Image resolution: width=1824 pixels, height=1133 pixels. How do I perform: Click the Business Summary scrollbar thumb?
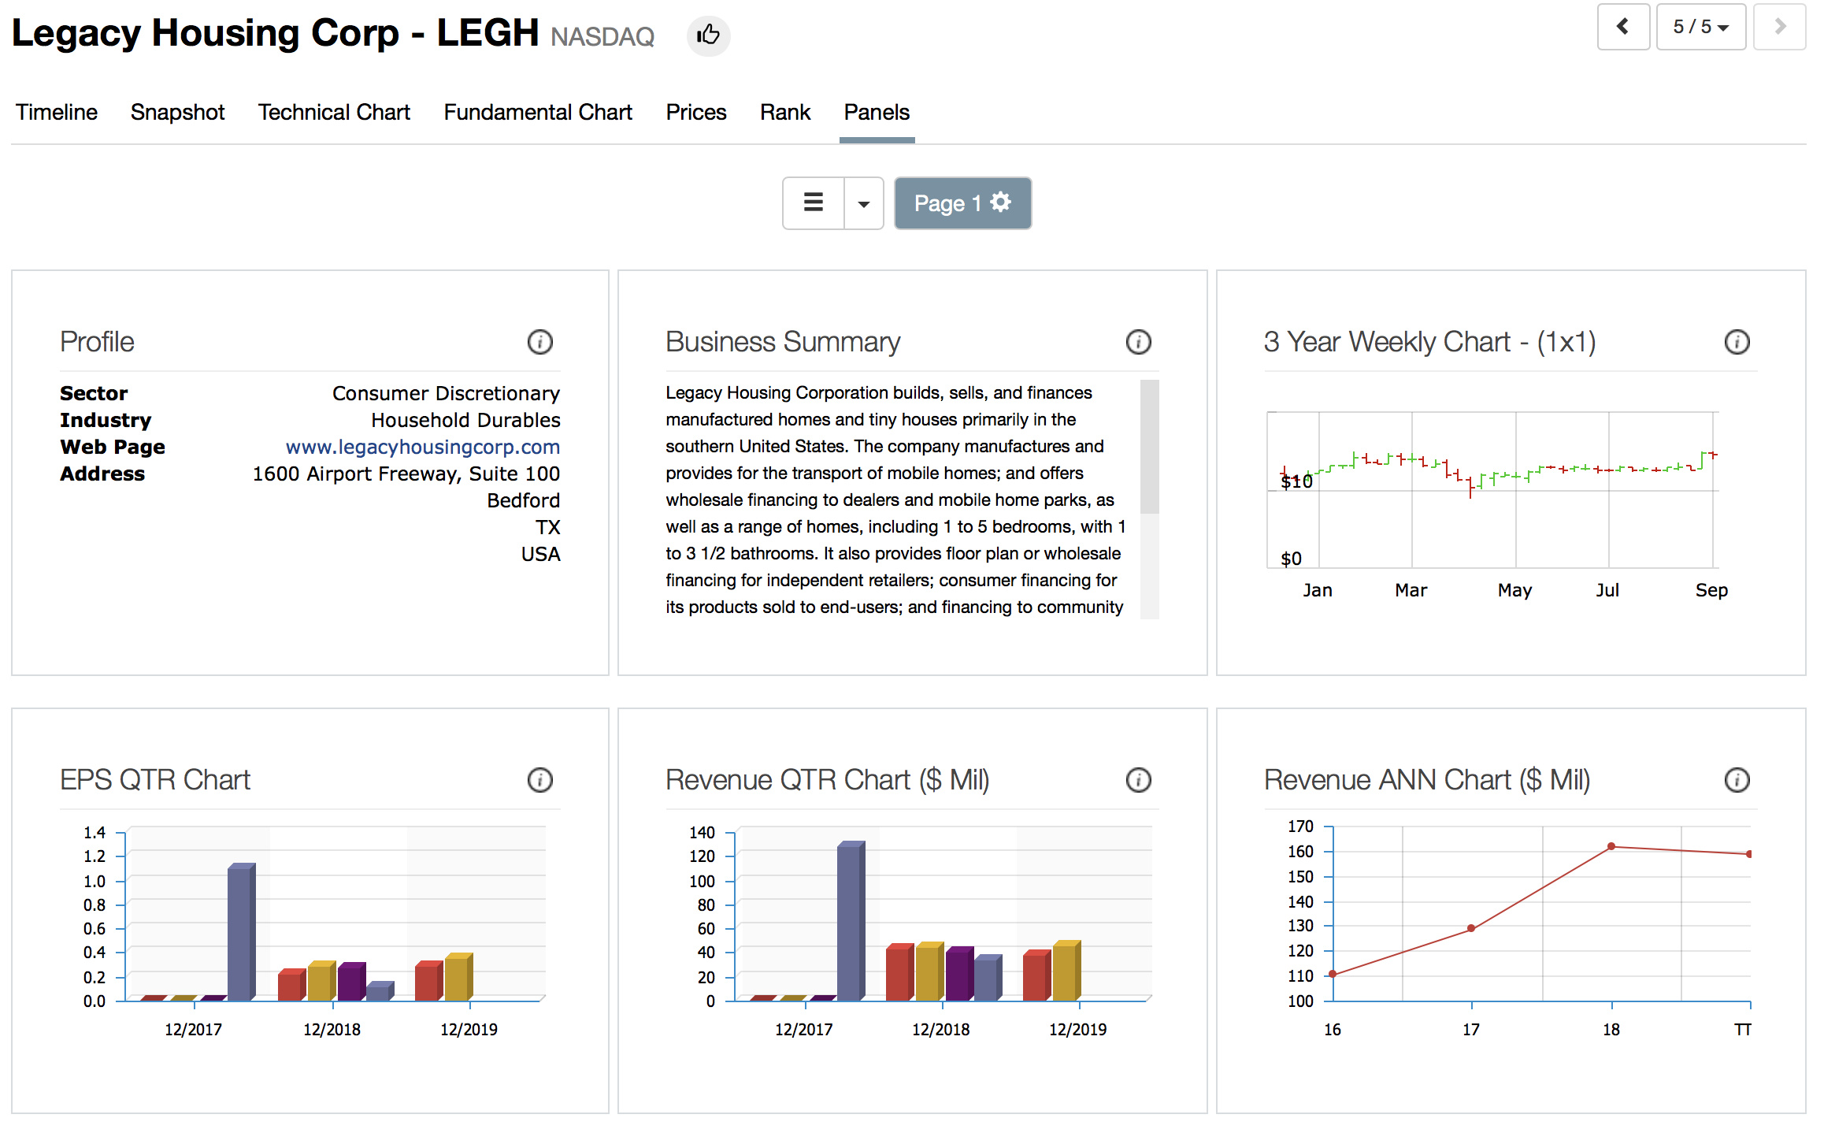[1149, 445]
